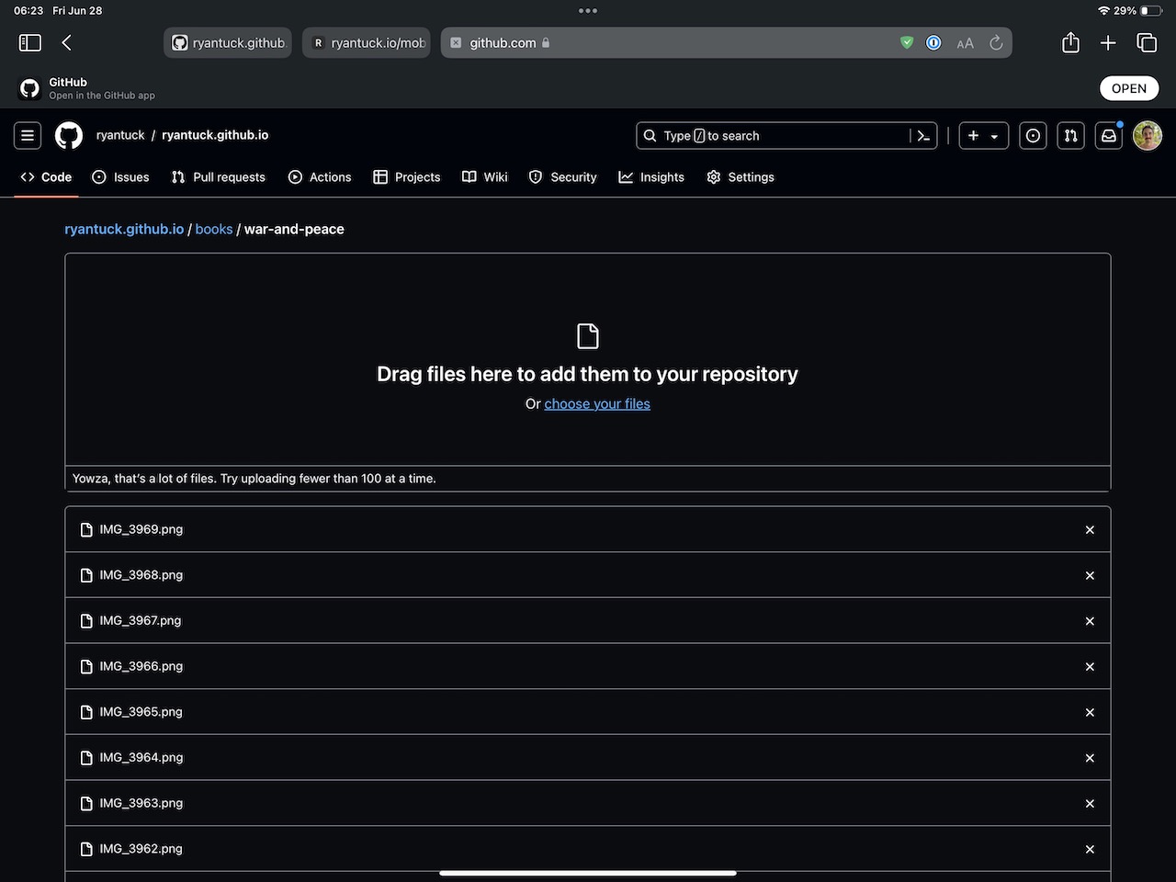Open the GitHub hamburger navigation menu
The image size is (1176, 882).
pyautogui.click(x=28, y=136)
